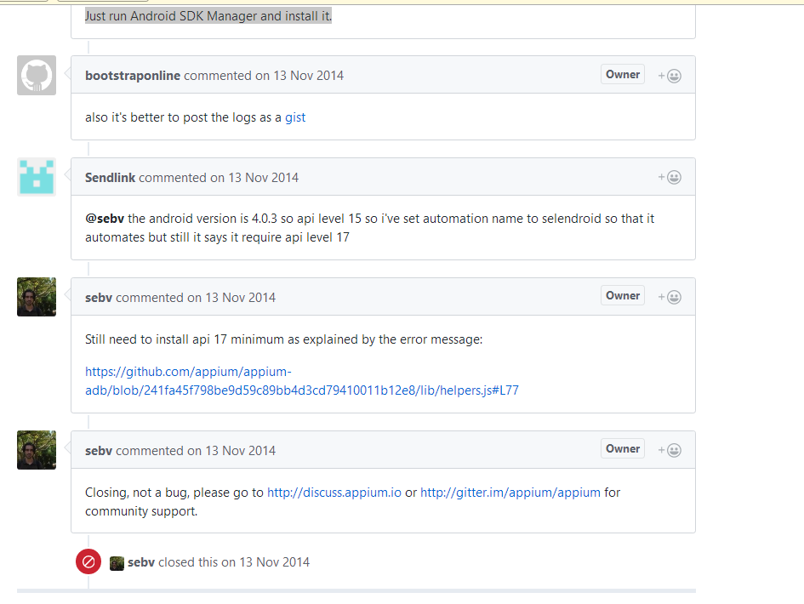The image size is (804, 604).
Task: Open the appium-adb helpers.js link
Action: point(301,381)
